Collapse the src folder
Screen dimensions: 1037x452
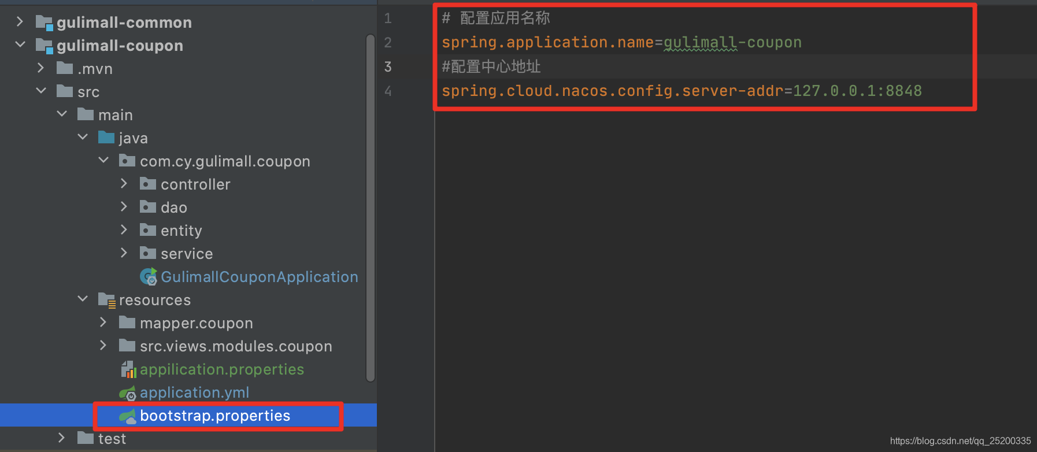tap(40, 91)
